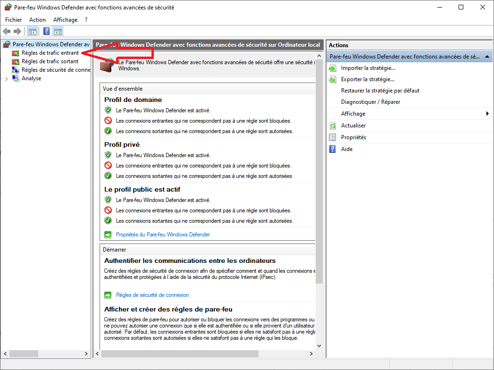The image size is (494, 370).
Task: Select the Analyse node label
Action: [x=31, y=78]
